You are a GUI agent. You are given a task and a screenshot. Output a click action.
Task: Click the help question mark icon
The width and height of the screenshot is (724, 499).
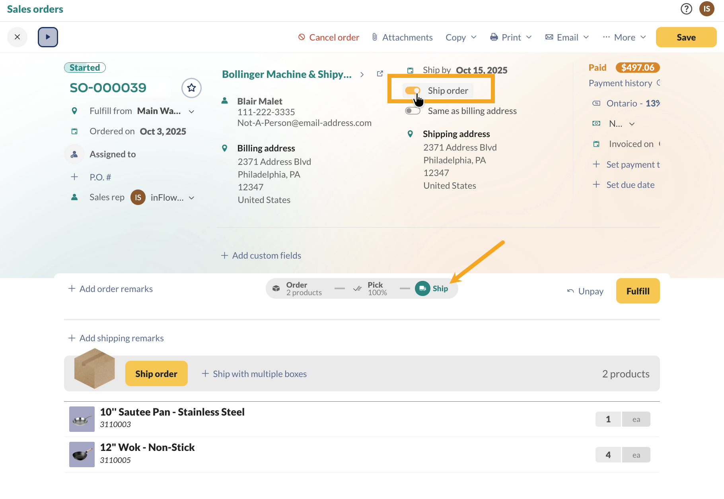pos(686,8)
